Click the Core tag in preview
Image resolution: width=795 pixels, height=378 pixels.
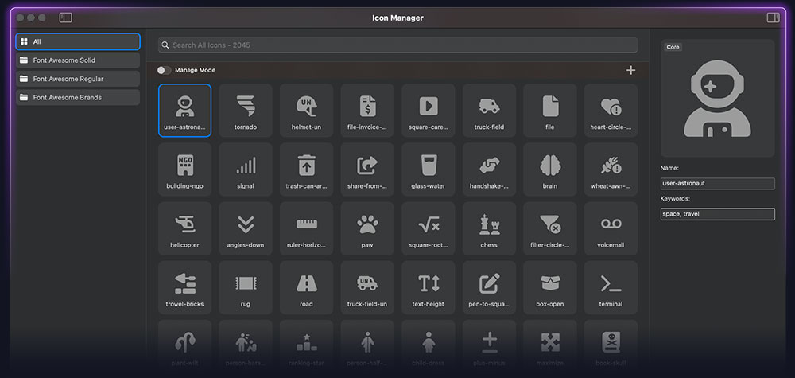click(x=673, y=47)
